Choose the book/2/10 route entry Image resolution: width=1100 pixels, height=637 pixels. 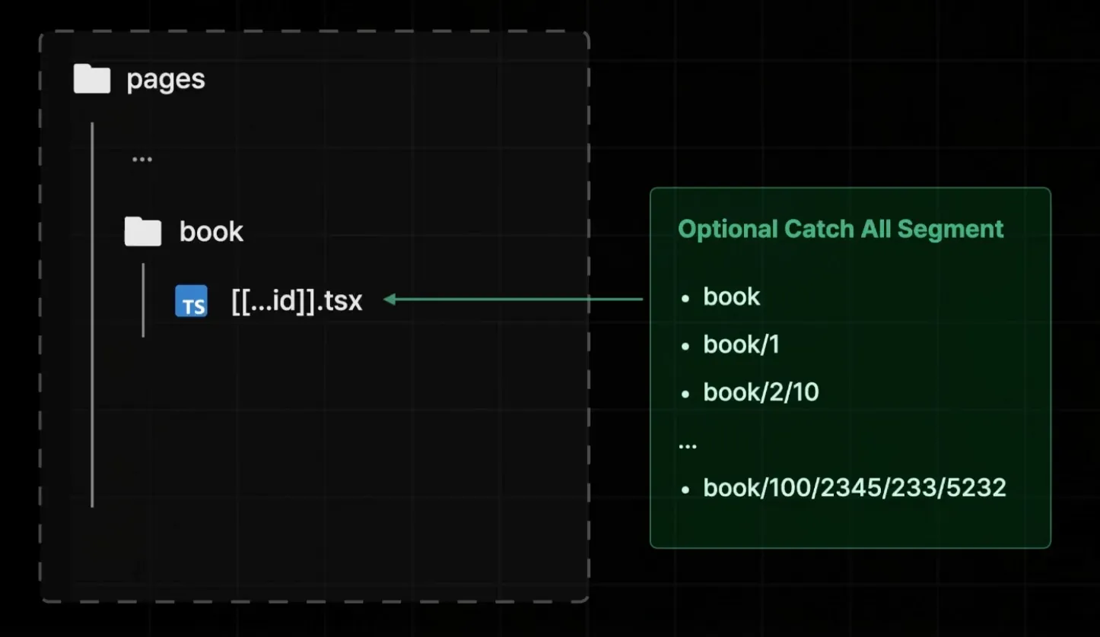click(x=761, y=392)
